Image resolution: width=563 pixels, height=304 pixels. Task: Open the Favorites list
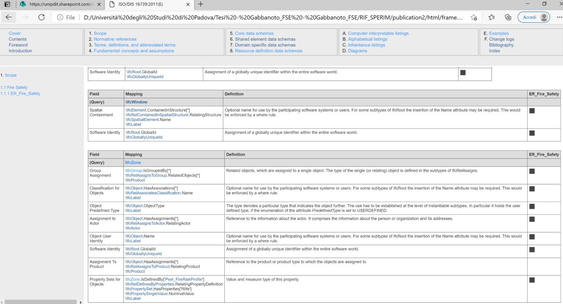491,18
